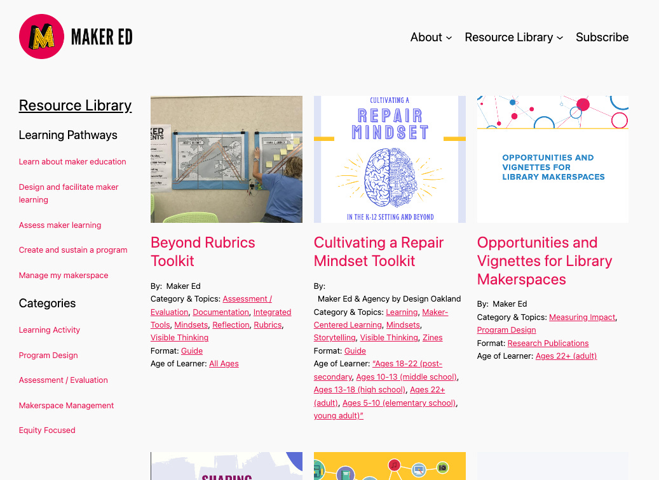Filter by Maker-Centered Learning topic
Viewport: 659px width, 480px height.
pyautogui.click(x=381, y=319)
